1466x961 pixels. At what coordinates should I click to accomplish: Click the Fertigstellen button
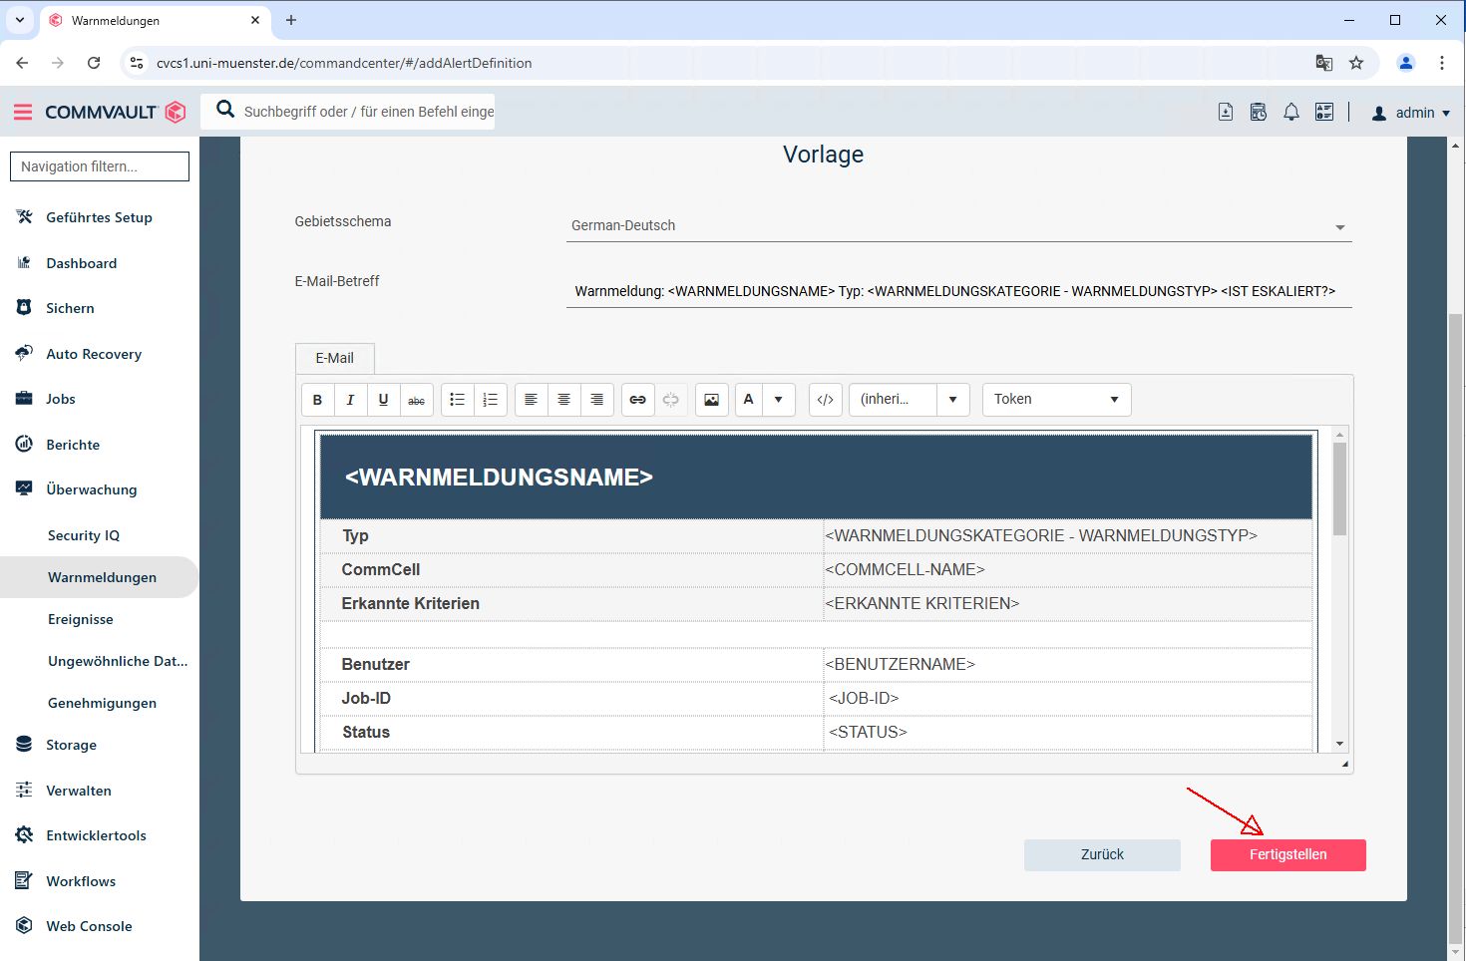point(1287,854)
